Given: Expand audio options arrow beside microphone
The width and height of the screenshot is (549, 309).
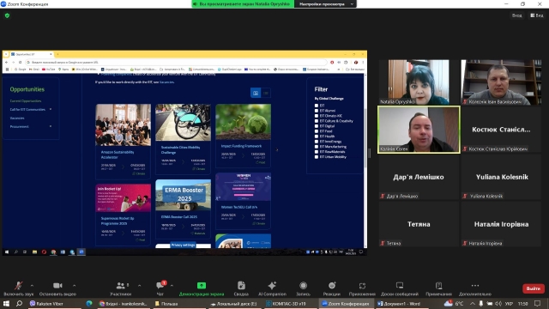Looking at the screenshot, I should click(33, 286).
